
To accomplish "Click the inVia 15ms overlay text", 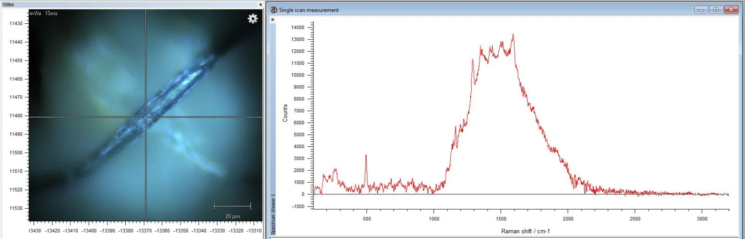I will [x=44, y=13].
